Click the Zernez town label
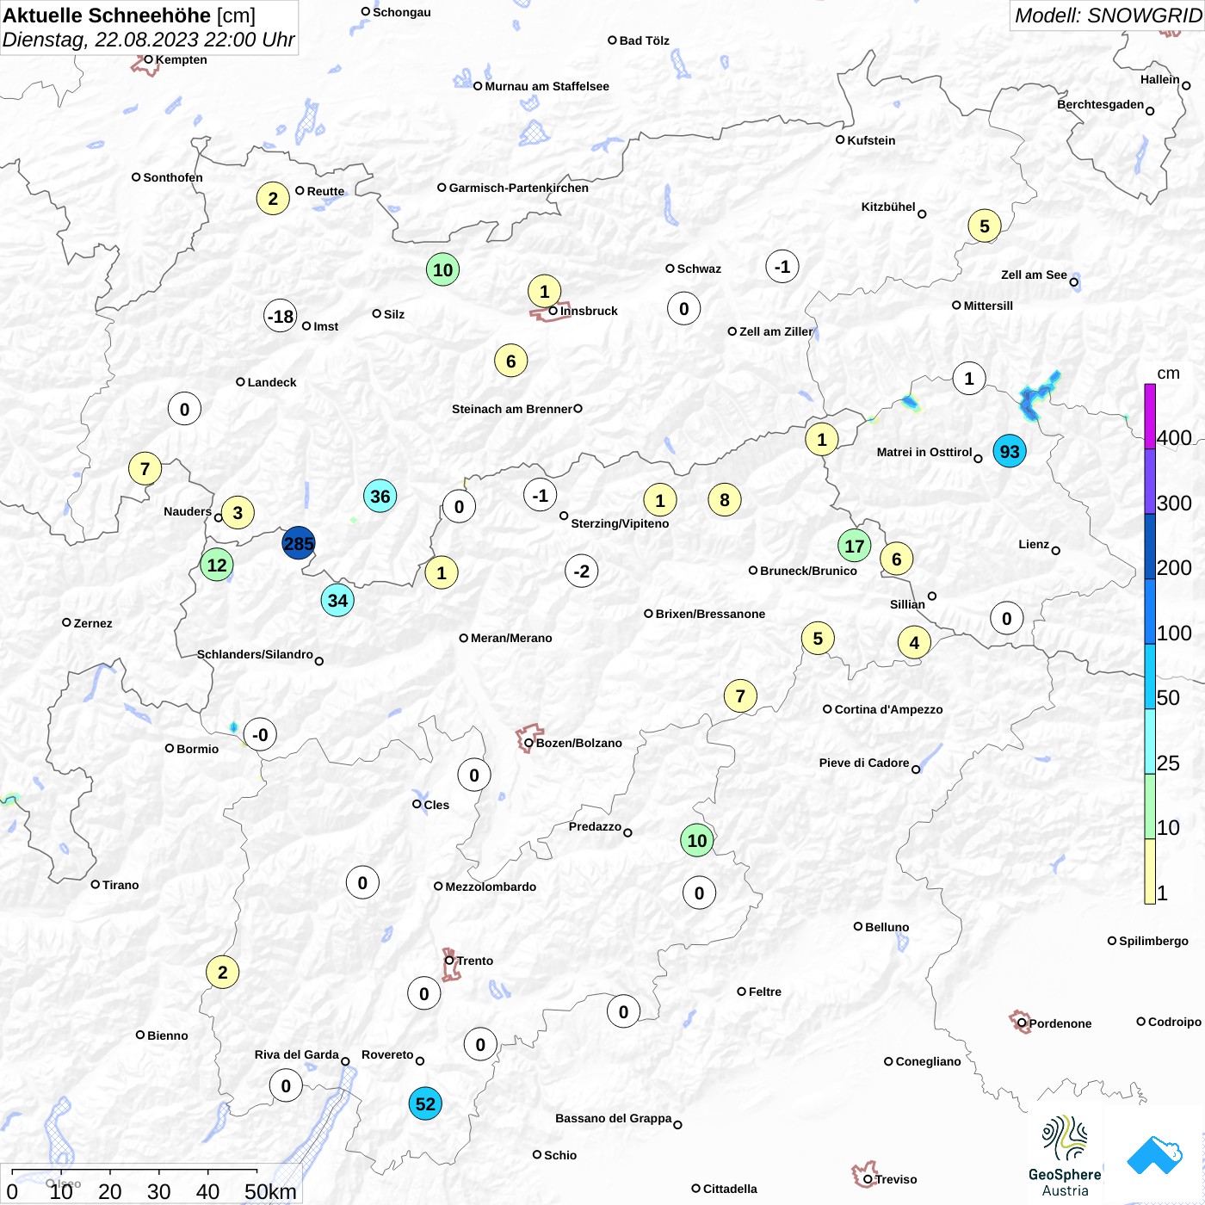This screenshot has height=1205, width=1205. 93,623
